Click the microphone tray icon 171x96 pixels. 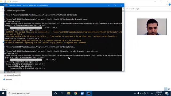pos(138,93)
